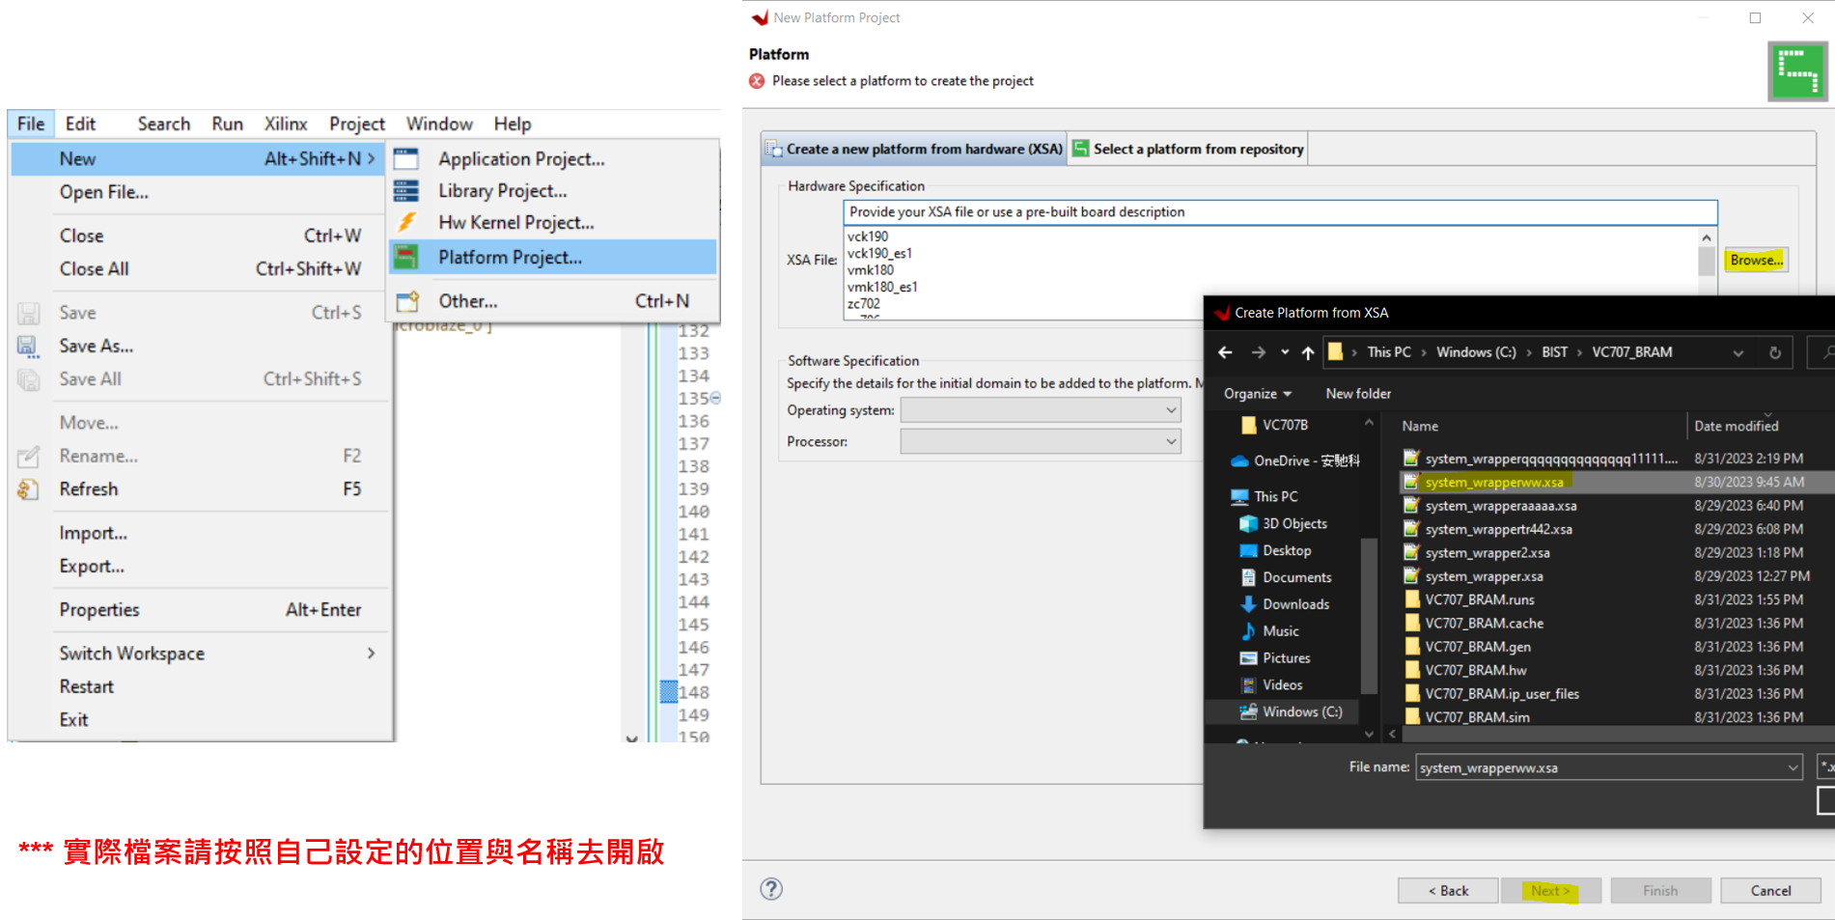The width and height of the screenshot is (1835, 920).
Task: Switch to Select a platform from repository tab
Action: 1188,149
